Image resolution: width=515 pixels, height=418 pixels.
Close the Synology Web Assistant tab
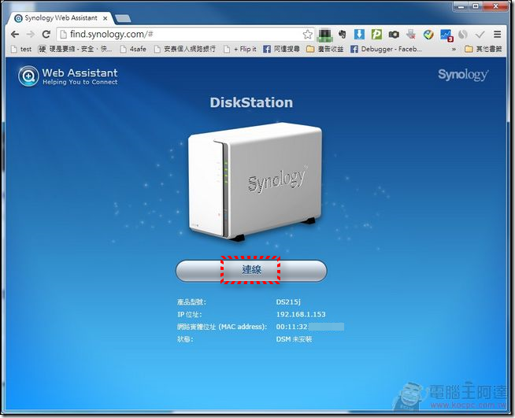[x=105, y=18]
